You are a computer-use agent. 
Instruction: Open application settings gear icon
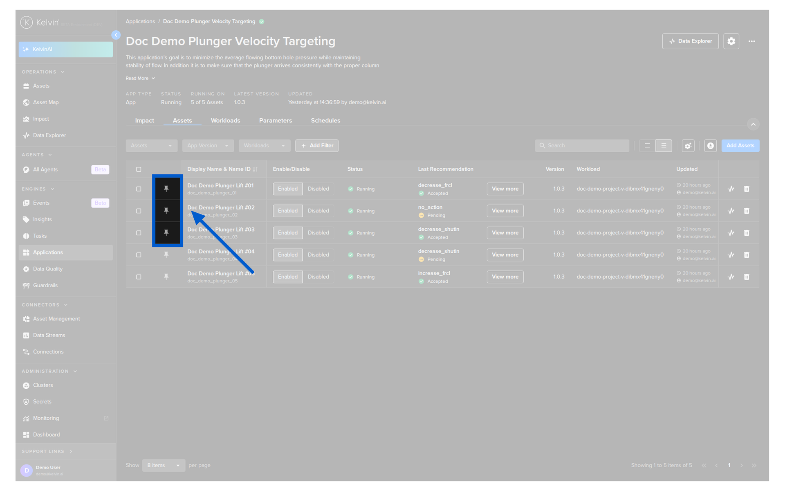coord(731,41)
